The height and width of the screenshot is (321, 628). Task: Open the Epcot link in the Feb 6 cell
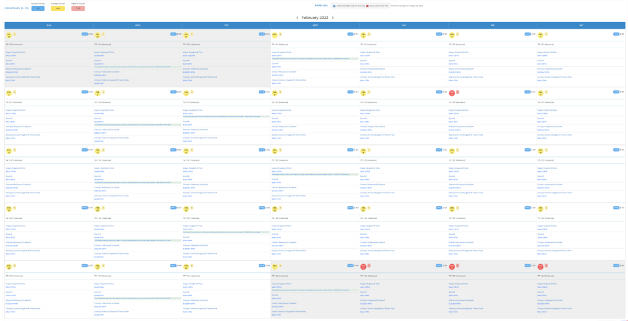coord(98,118)
